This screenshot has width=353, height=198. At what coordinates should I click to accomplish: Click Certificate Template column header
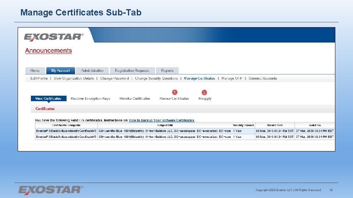(66, 125)
